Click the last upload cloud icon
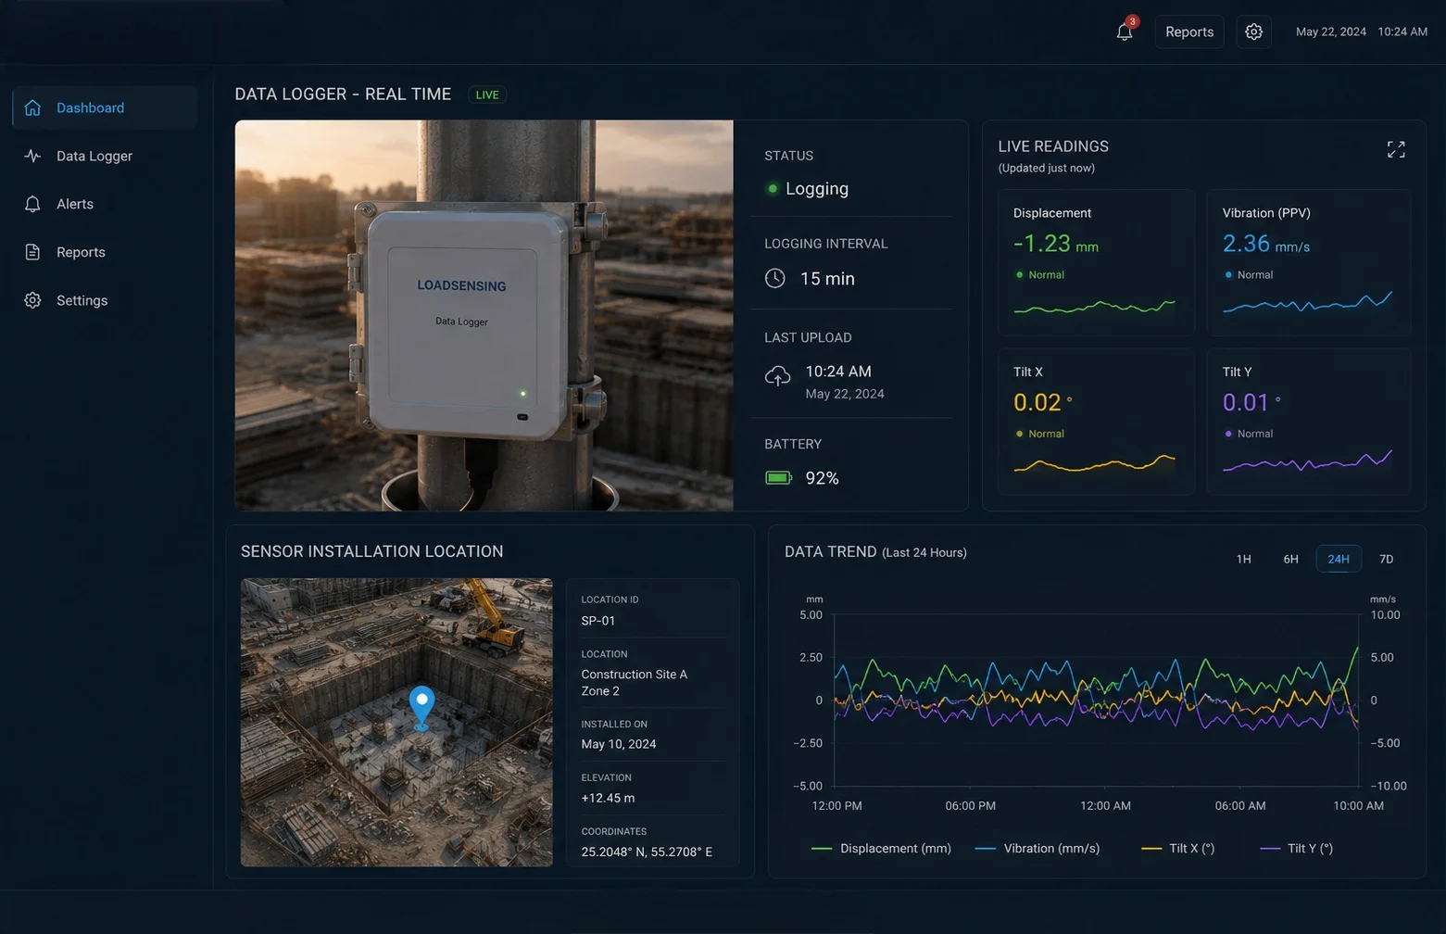This screenshot has height=934, width=1446. [777, 375]
